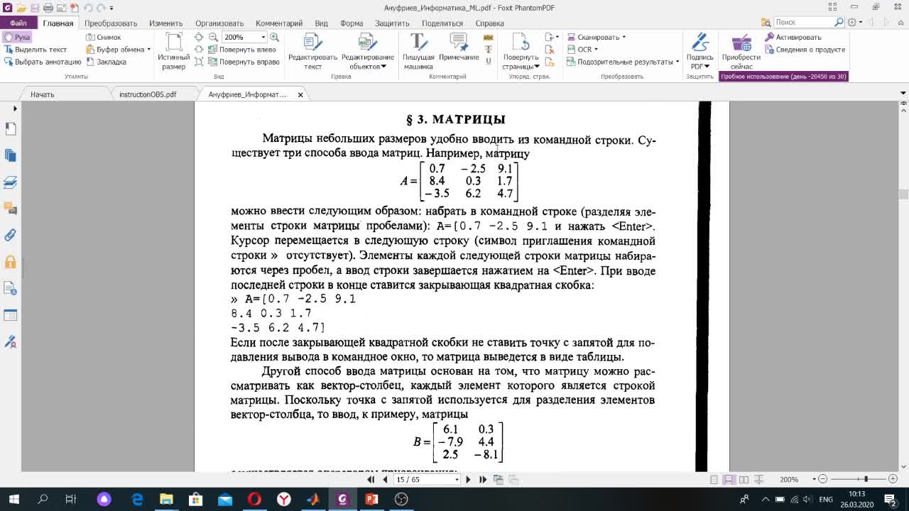Screen dimensions: 909x511
Task: Print document from quick access toolbar
Action: click(x=48, y=8)
